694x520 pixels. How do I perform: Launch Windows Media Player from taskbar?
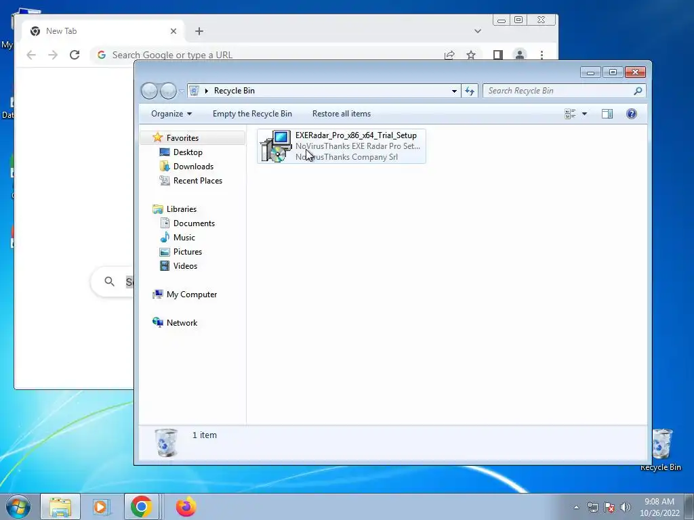102,506
